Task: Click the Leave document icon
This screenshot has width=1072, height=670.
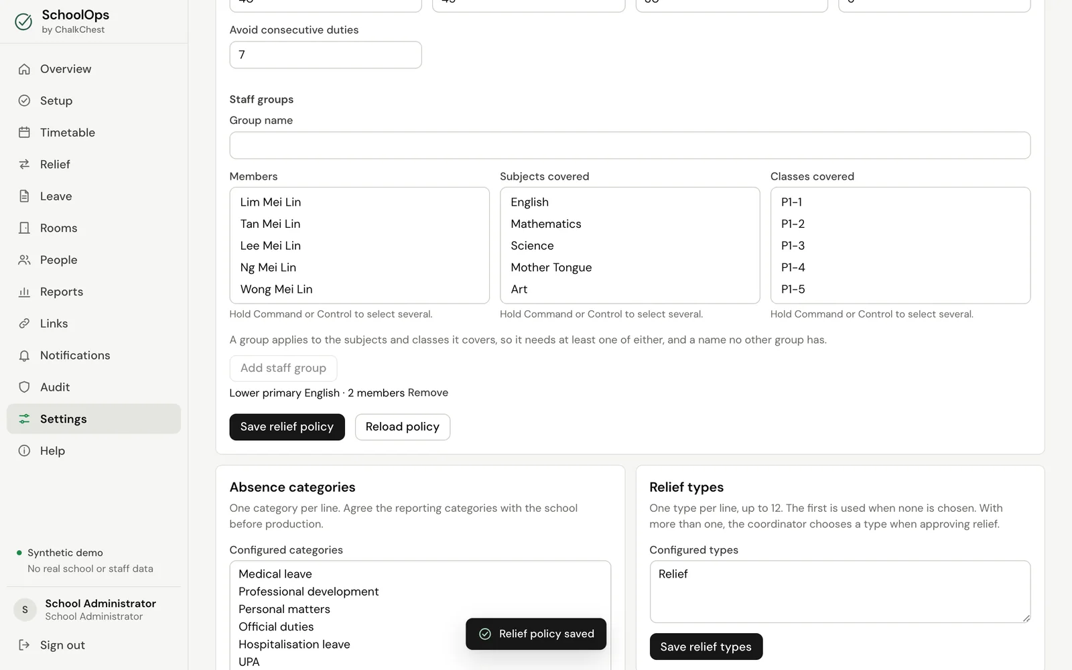Action: [24, 196]
